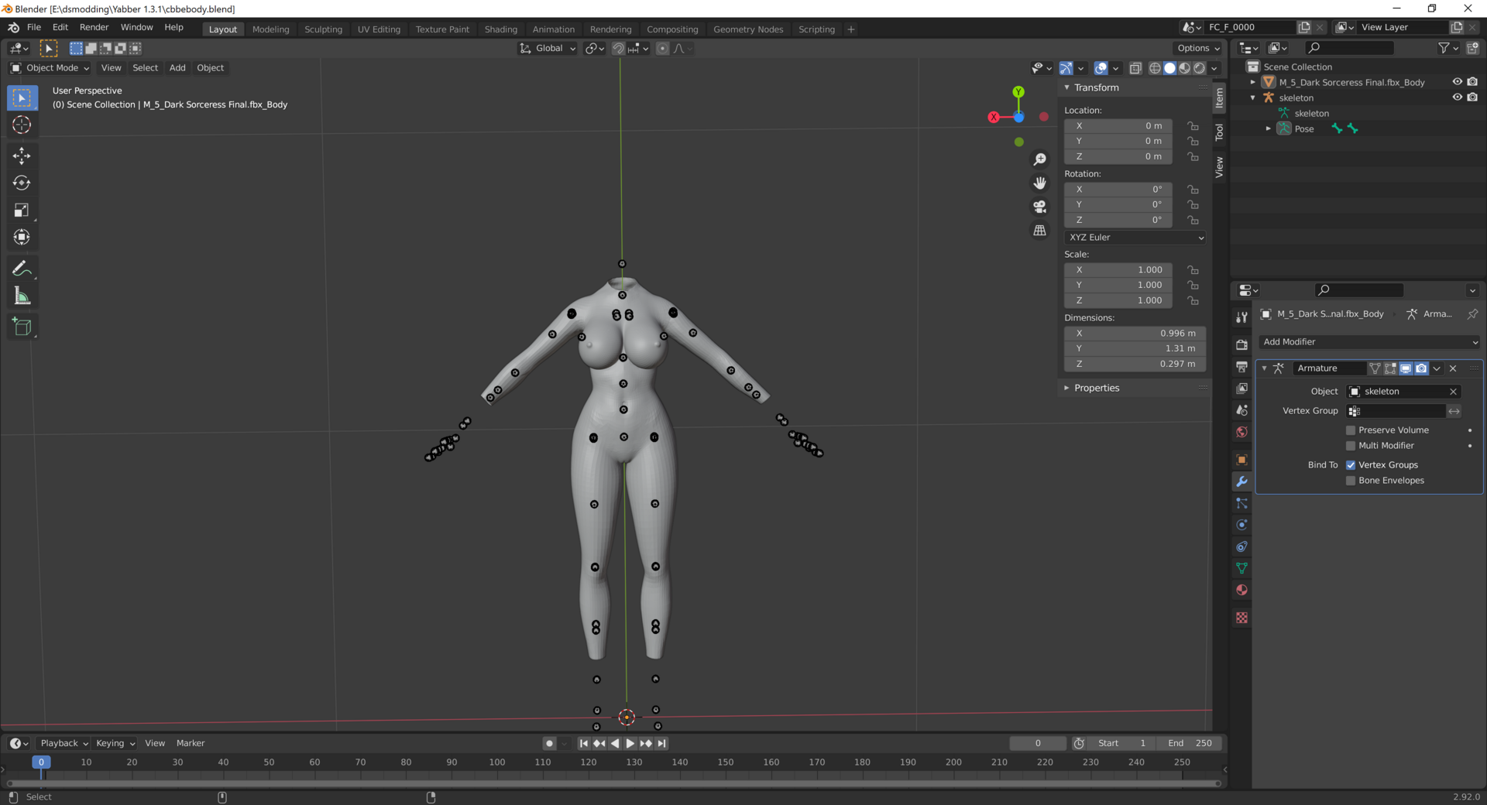Toggle camera view in the viewport
The image size is (1487, 805).
click(1039, 207)
